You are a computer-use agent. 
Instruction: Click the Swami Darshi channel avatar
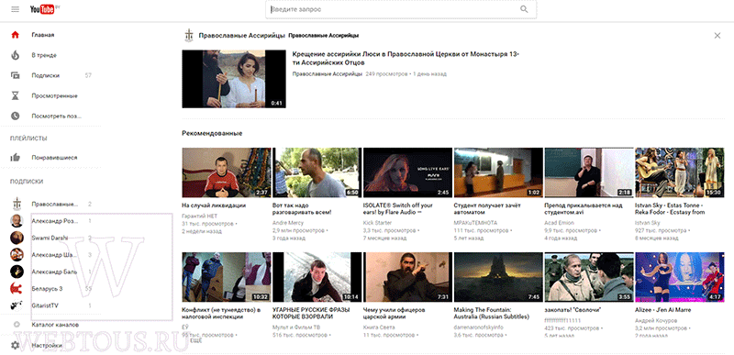pyautogui.click(x=17, y=238)
